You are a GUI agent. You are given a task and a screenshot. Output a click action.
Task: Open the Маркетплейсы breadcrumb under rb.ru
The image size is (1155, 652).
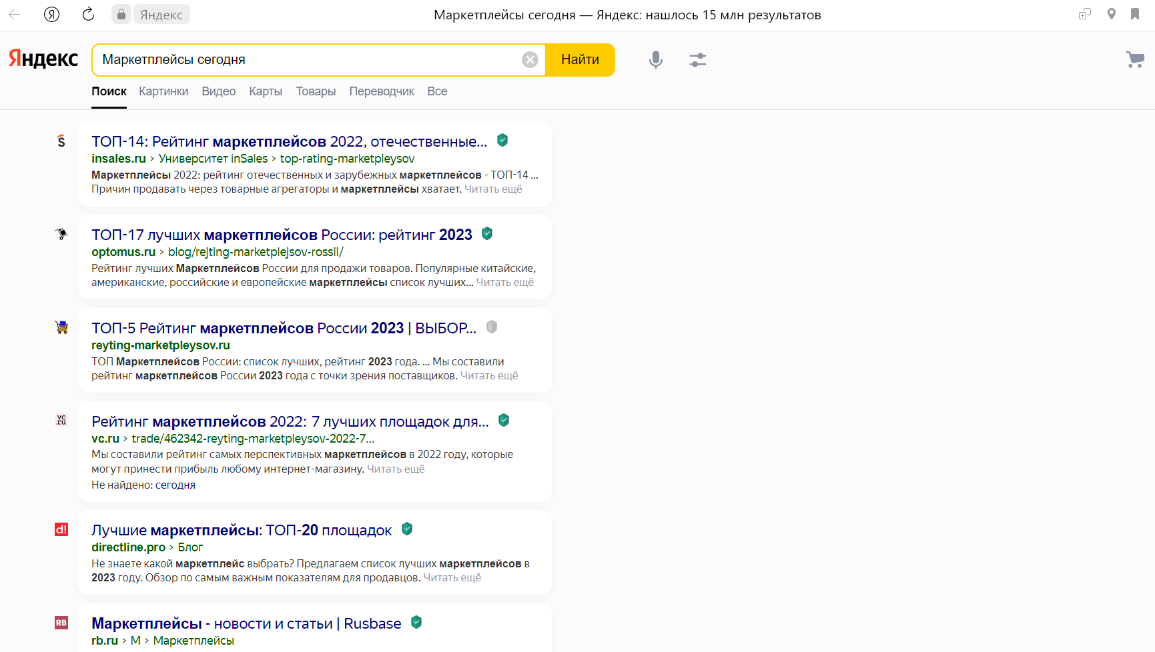194,641
